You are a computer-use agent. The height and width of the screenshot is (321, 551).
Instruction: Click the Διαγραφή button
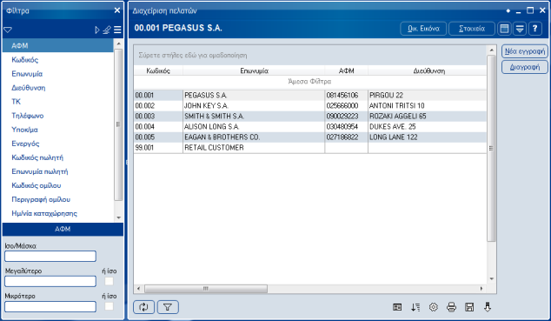point(525,67)
